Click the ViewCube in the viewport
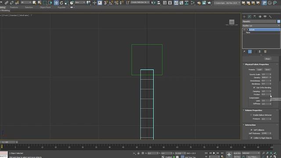This screenshot has height=158, width=281. click(232, 22)
